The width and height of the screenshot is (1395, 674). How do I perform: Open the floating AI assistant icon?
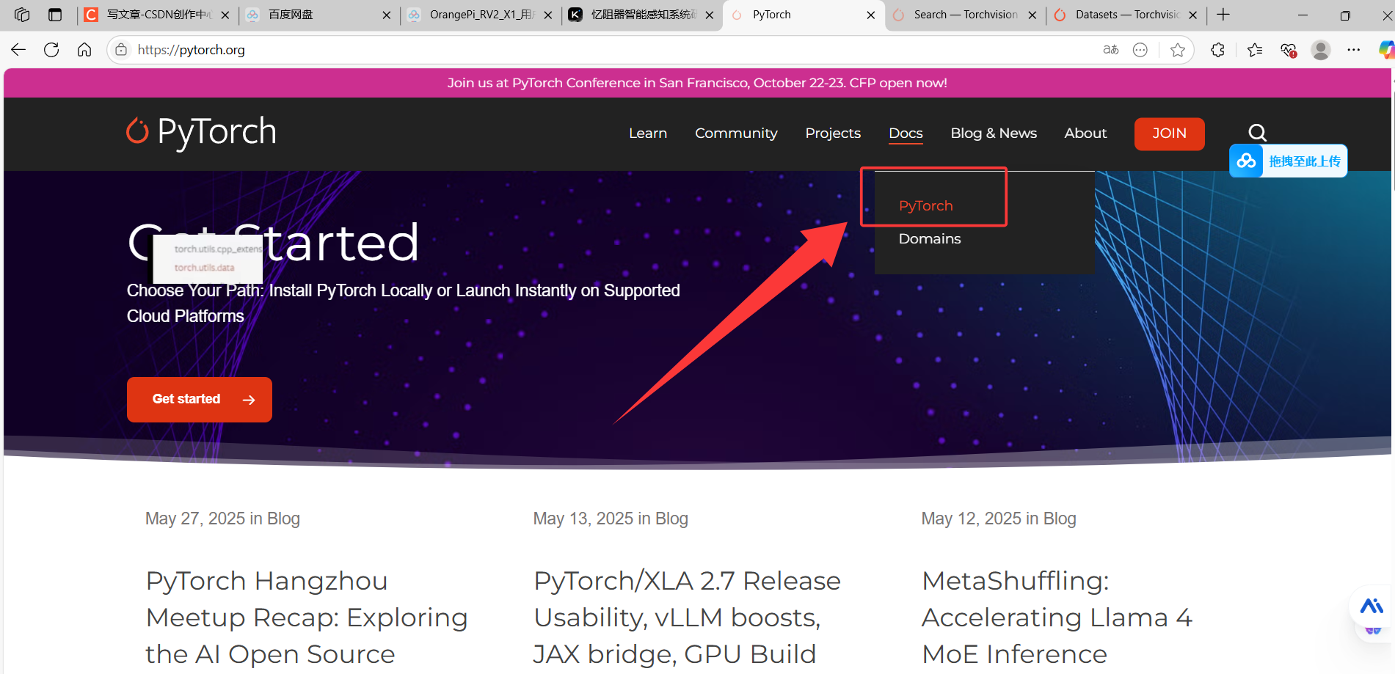1372,607
